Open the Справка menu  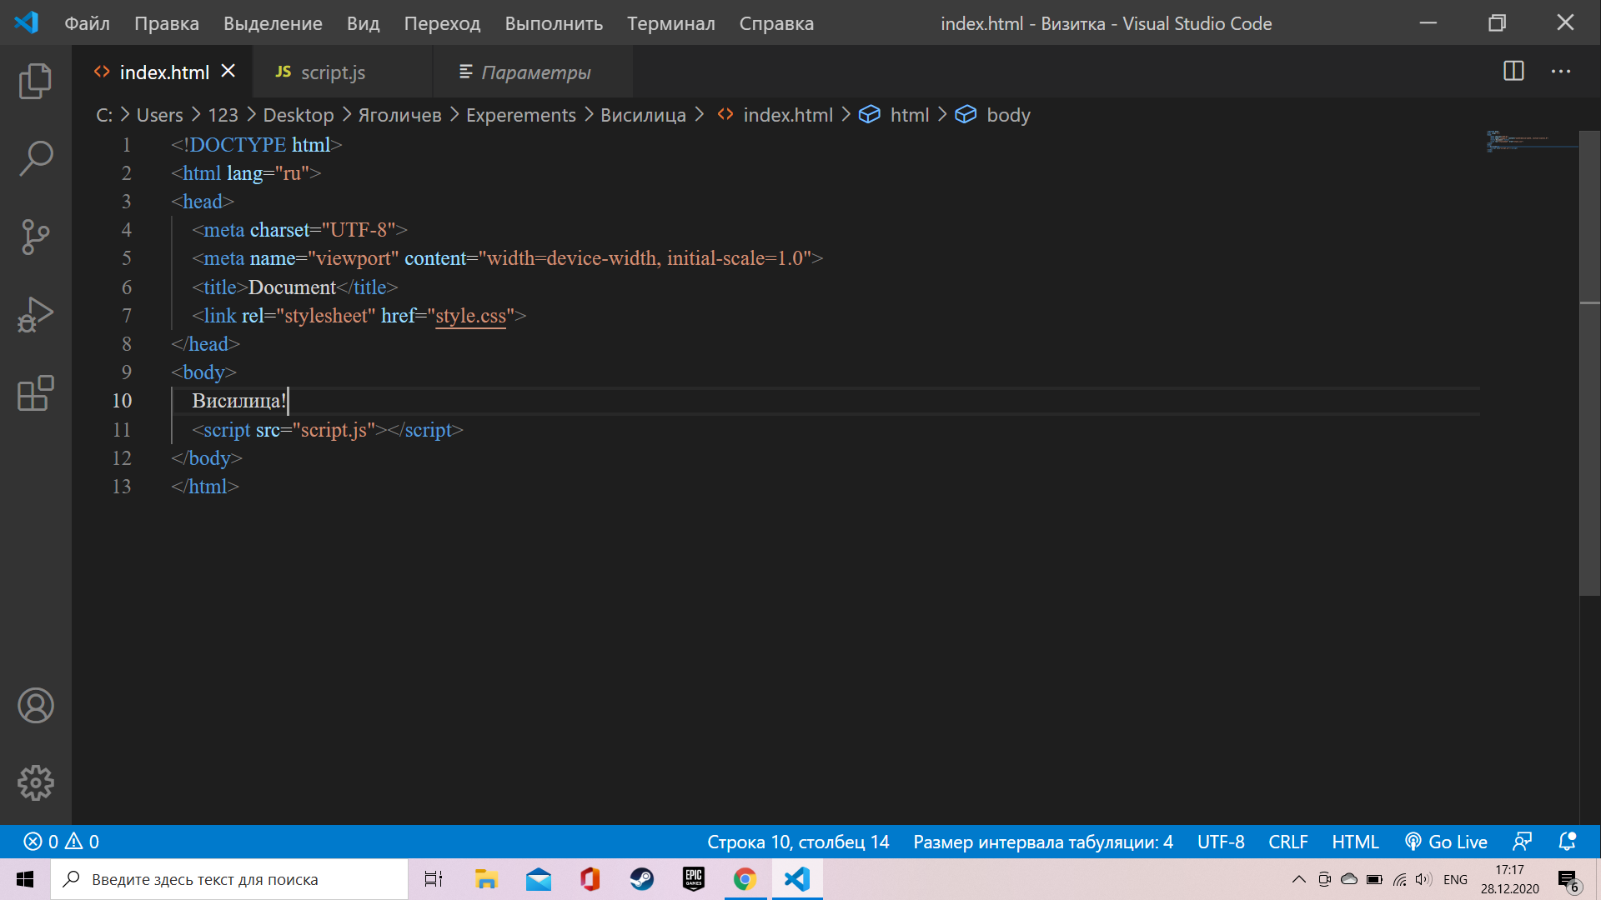tap(776, 23)
